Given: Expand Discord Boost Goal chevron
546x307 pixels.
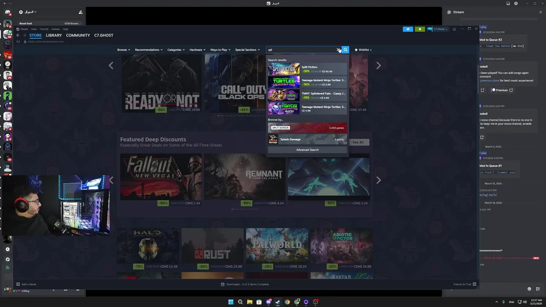Looking at the screenshot, I should [x=80, y=23].
